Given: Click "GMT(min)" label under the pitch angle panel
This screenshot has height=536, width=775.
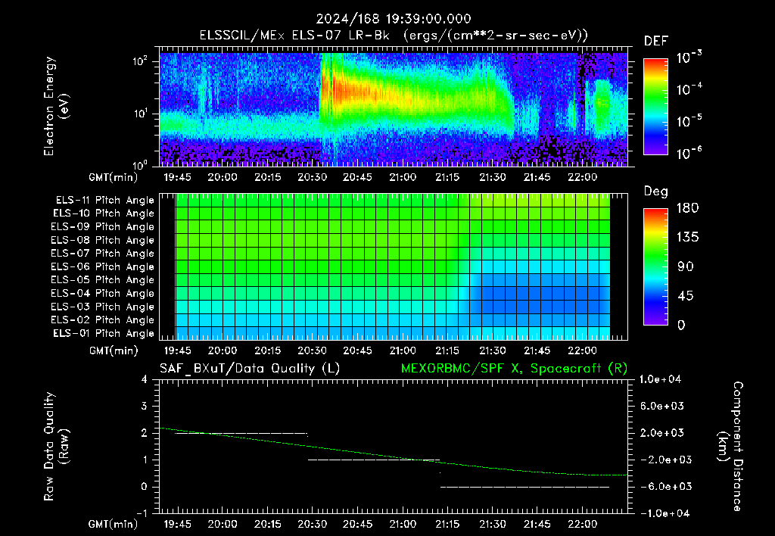Looking at the screenshot, I should (x=114, y=351).
